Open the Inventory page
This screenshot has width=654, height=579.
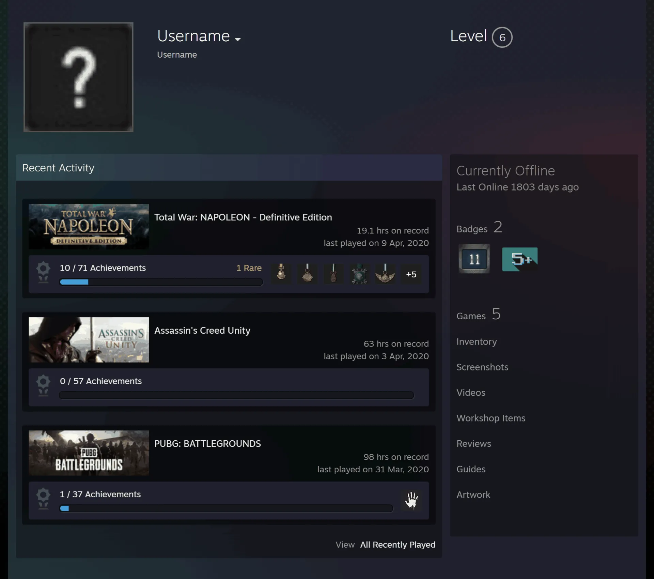pyautogui.click(x=477, y=341)
